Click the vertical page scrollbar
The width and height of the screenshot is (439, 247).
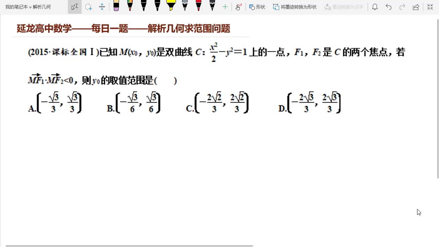(438, 99)
